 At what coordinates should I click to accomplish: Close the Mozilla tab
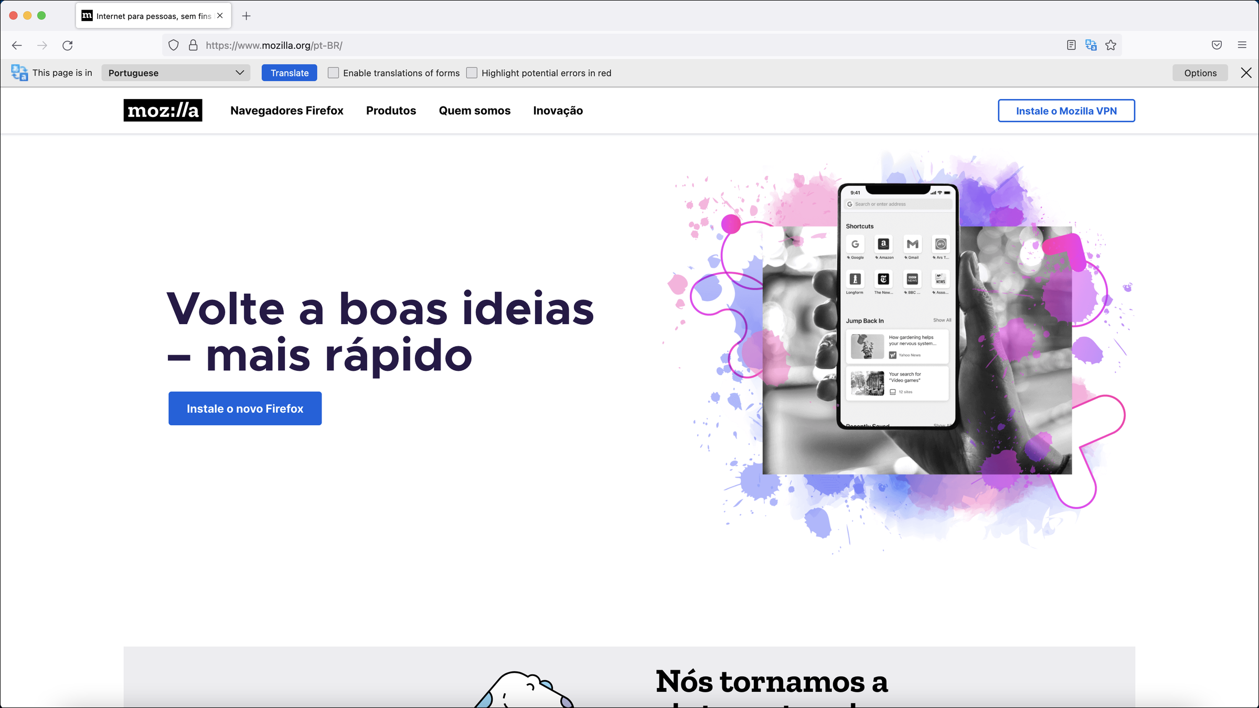click(220, 16)
